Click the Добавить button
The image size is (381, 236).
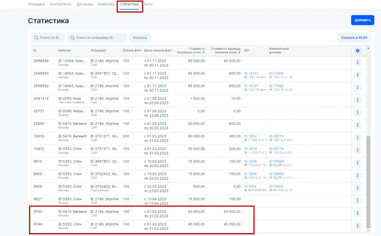coord(362,20)
